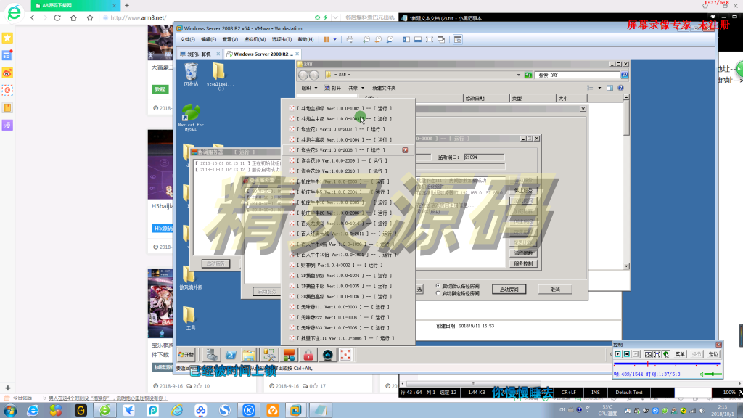The height and width of the screenshot is (418, 743).
Task: Open a new browser tab with plus button
Action: (127, 5)
